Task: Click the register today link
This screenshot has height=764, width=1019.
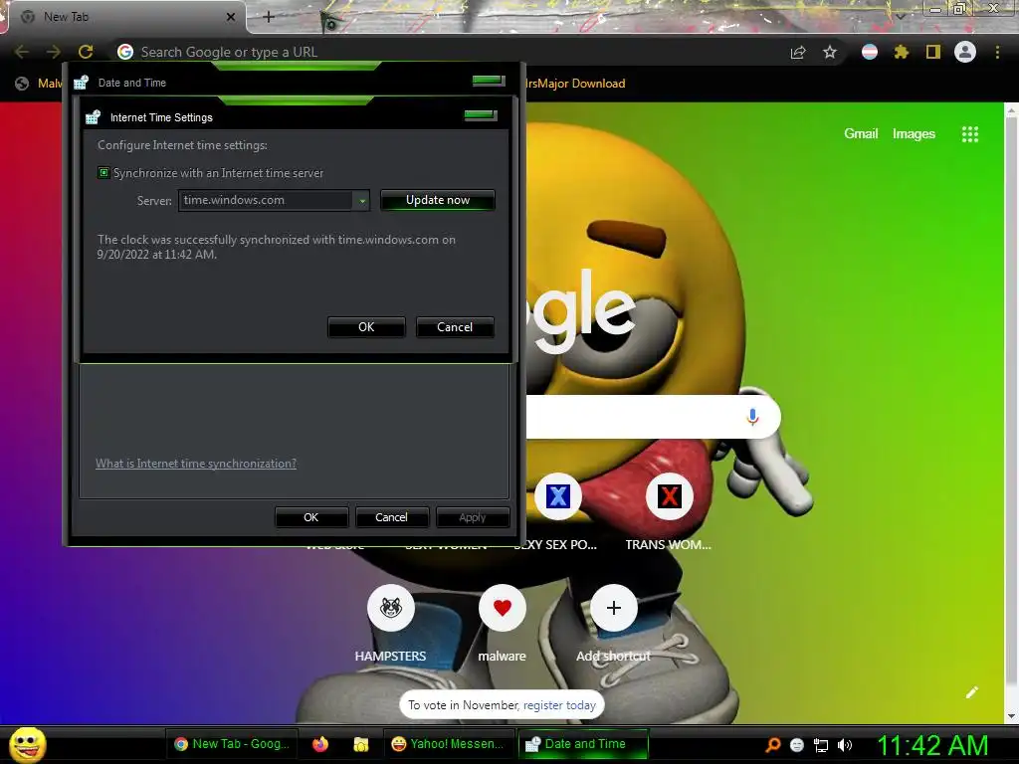Action: [559, 705]
